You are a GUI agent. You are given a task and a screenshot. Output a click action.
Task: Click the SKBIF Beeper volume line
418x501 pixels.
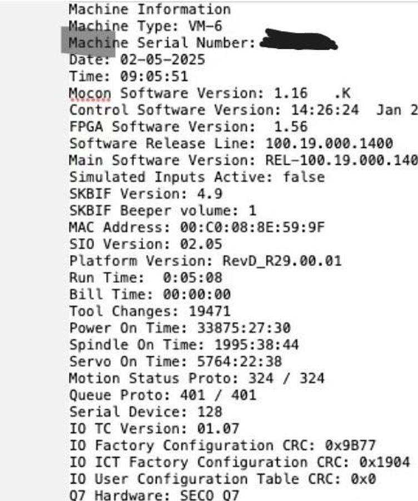pos(163,211)
